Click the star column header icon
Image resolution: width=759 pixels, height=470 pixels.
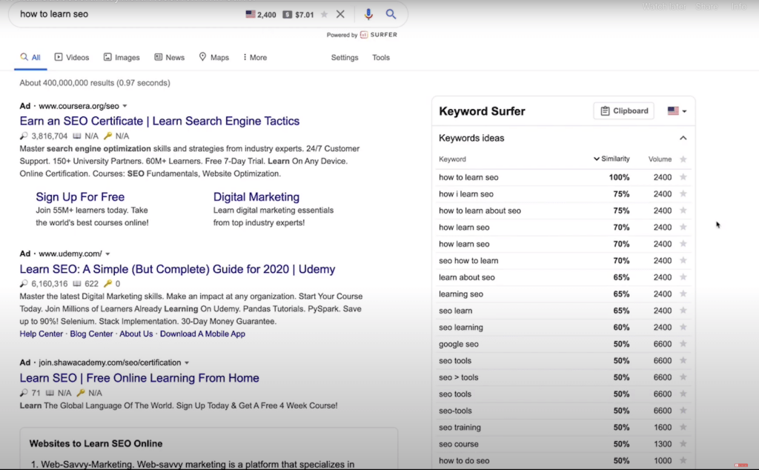pos(683,159)
